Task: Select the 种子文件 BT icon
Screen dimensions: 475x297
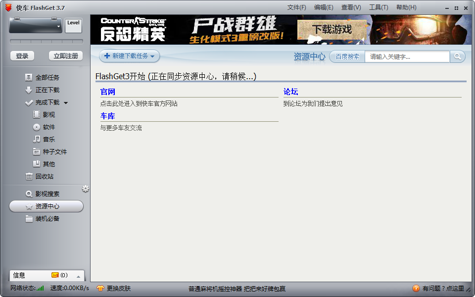Action: click(x=37, y=152)
